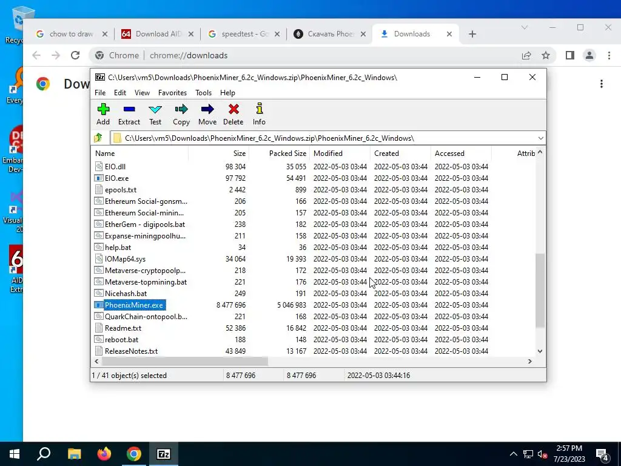Click the horizontal scrollbar thumb in file list
The image size is (621, 466).
185,361
